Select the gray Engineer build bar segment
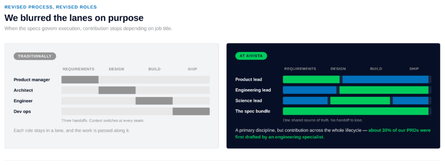445x166 pixels. coord(154,101)
